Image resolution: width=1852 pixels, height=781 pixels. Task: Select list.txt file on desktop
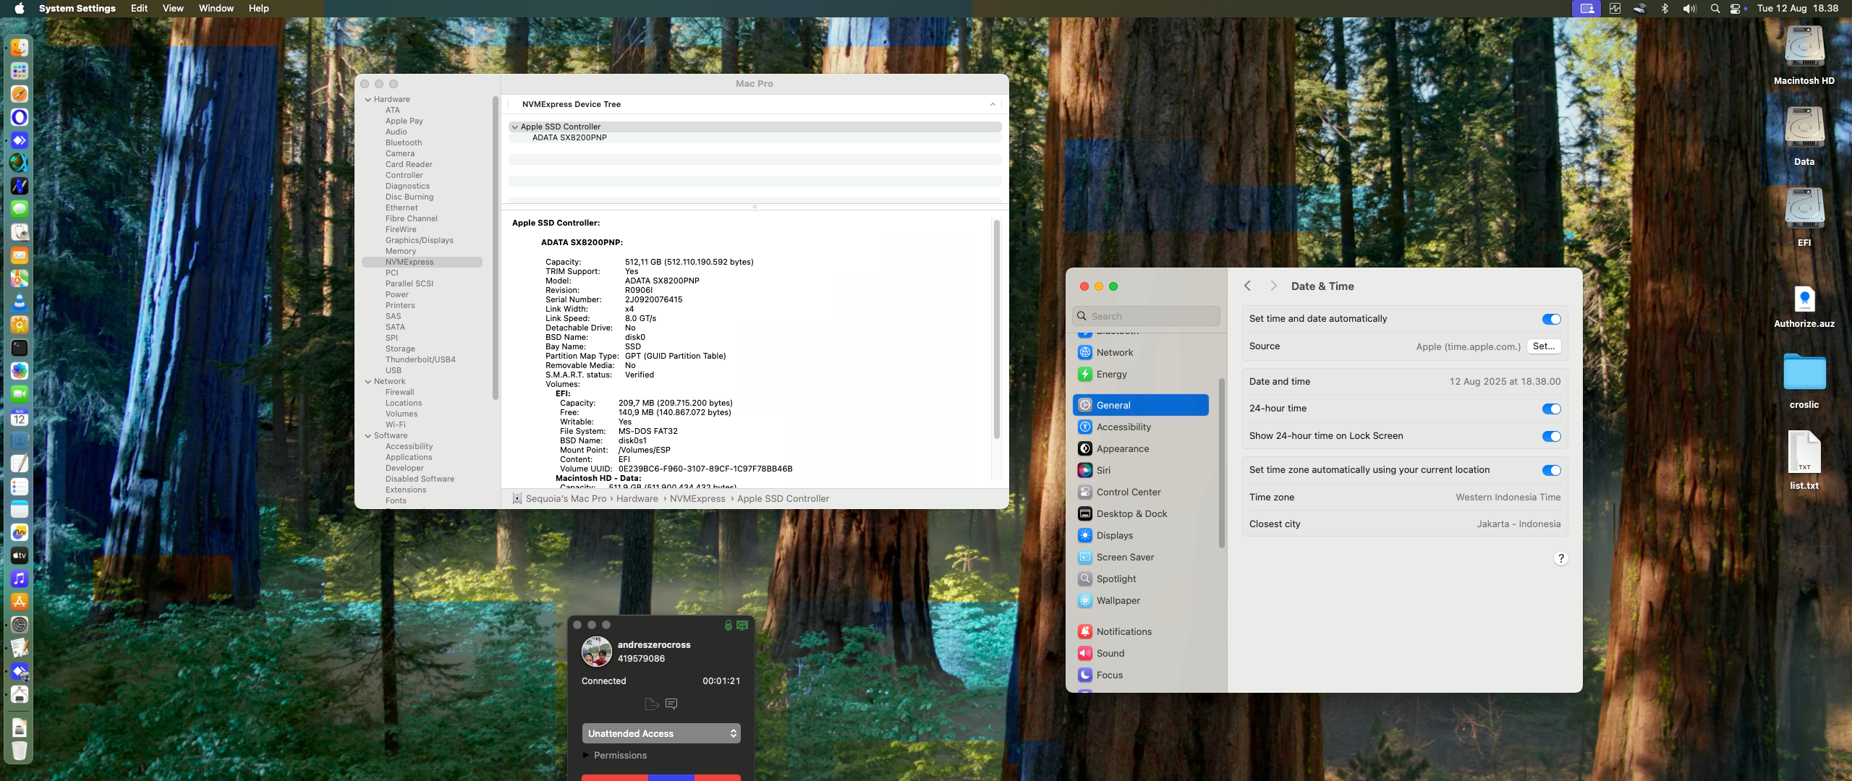1804,461
